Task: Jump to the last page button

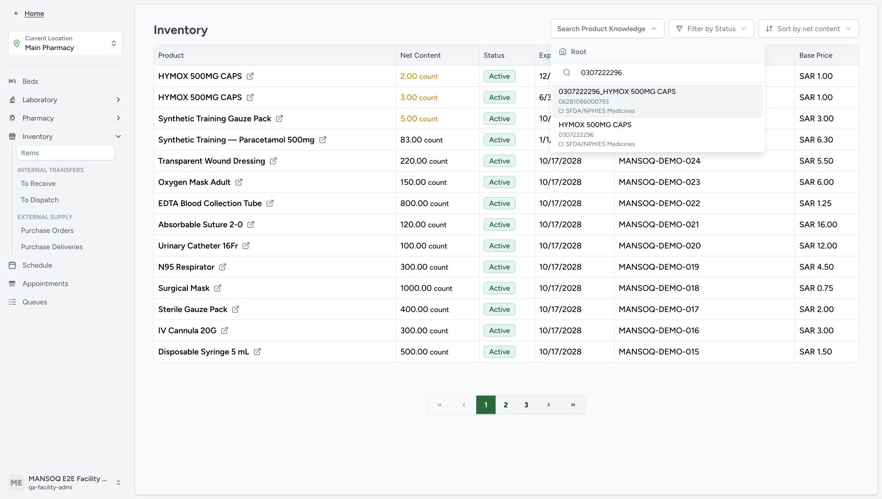Action: (x=573, y=405)
